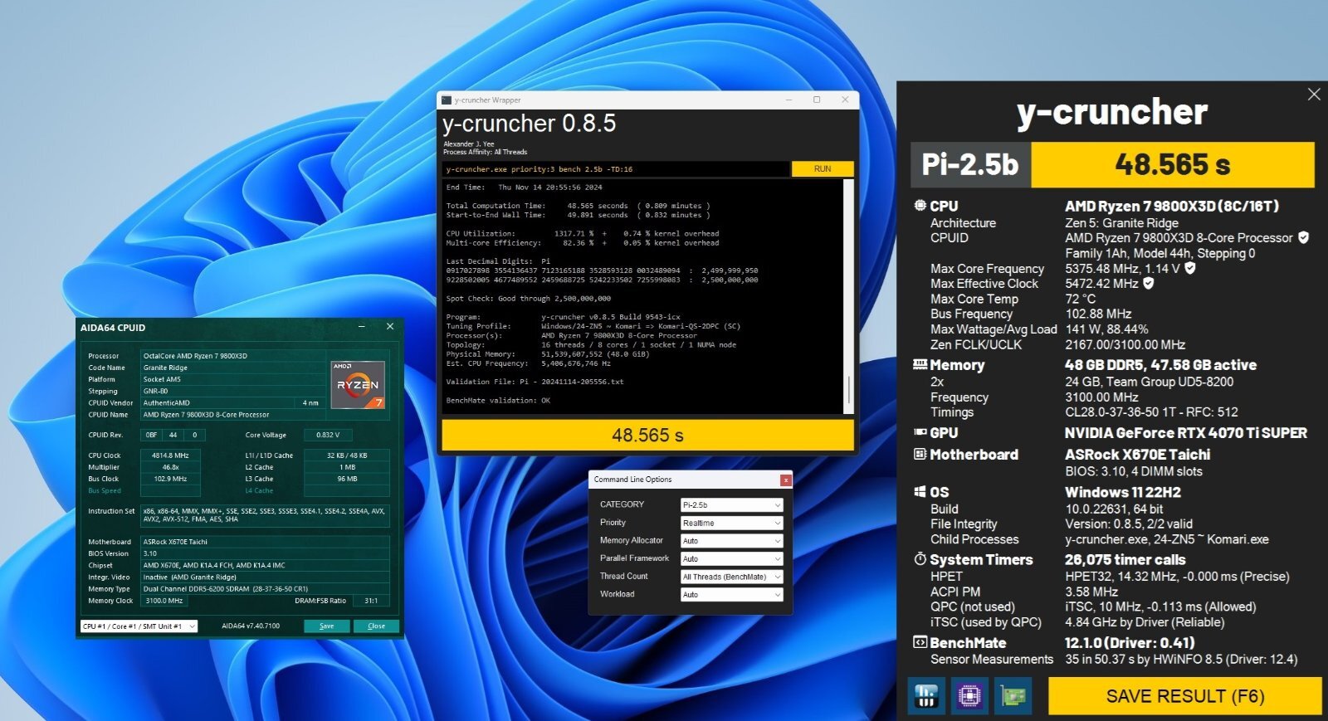Expand the Workload dropdown
Screen dimensions: 1328x721
pyautogui.click(x=731, y=594)
